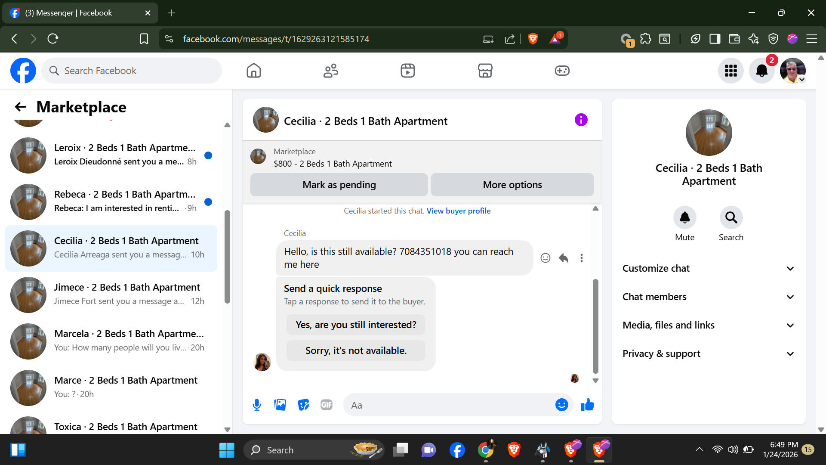Viewport: 826px width, 465px height.
Task: Open emoji picker in message box
Action: pyautogui.click(x=561, y=405)
